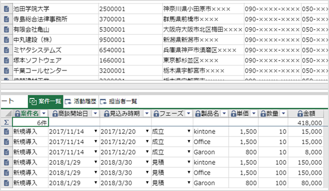Open record icon for 有限会社亀山 row
This screenshot has width=329, height=191.
(7, 29)
